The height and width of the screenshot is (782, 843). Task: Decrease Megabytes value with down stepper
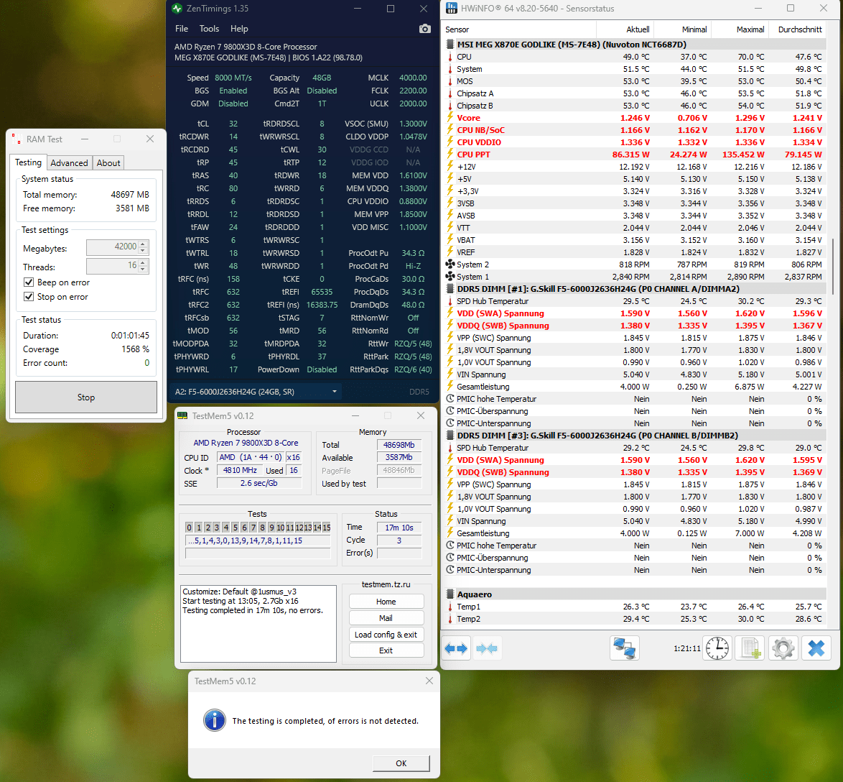click(143, 250)
